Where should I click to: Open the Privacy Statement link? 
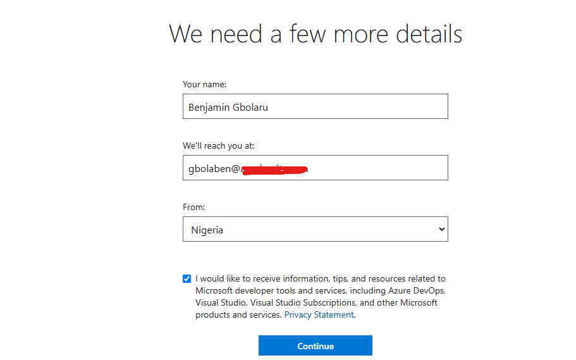tap(319, 314)
